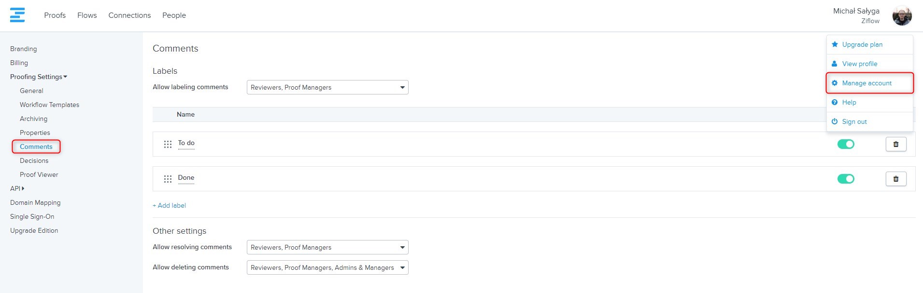Screen dimensions: 923x293
Task: Delete the Done label with trash icon
Action: click(x=895, y=179)
